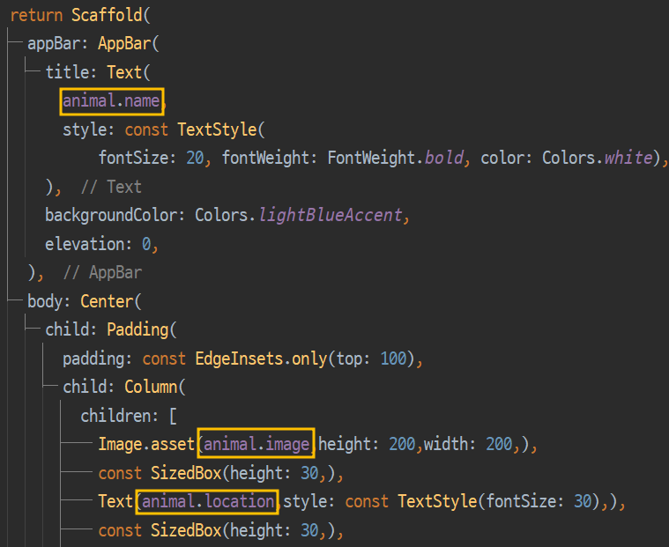Click the title: parameter label

71,72
